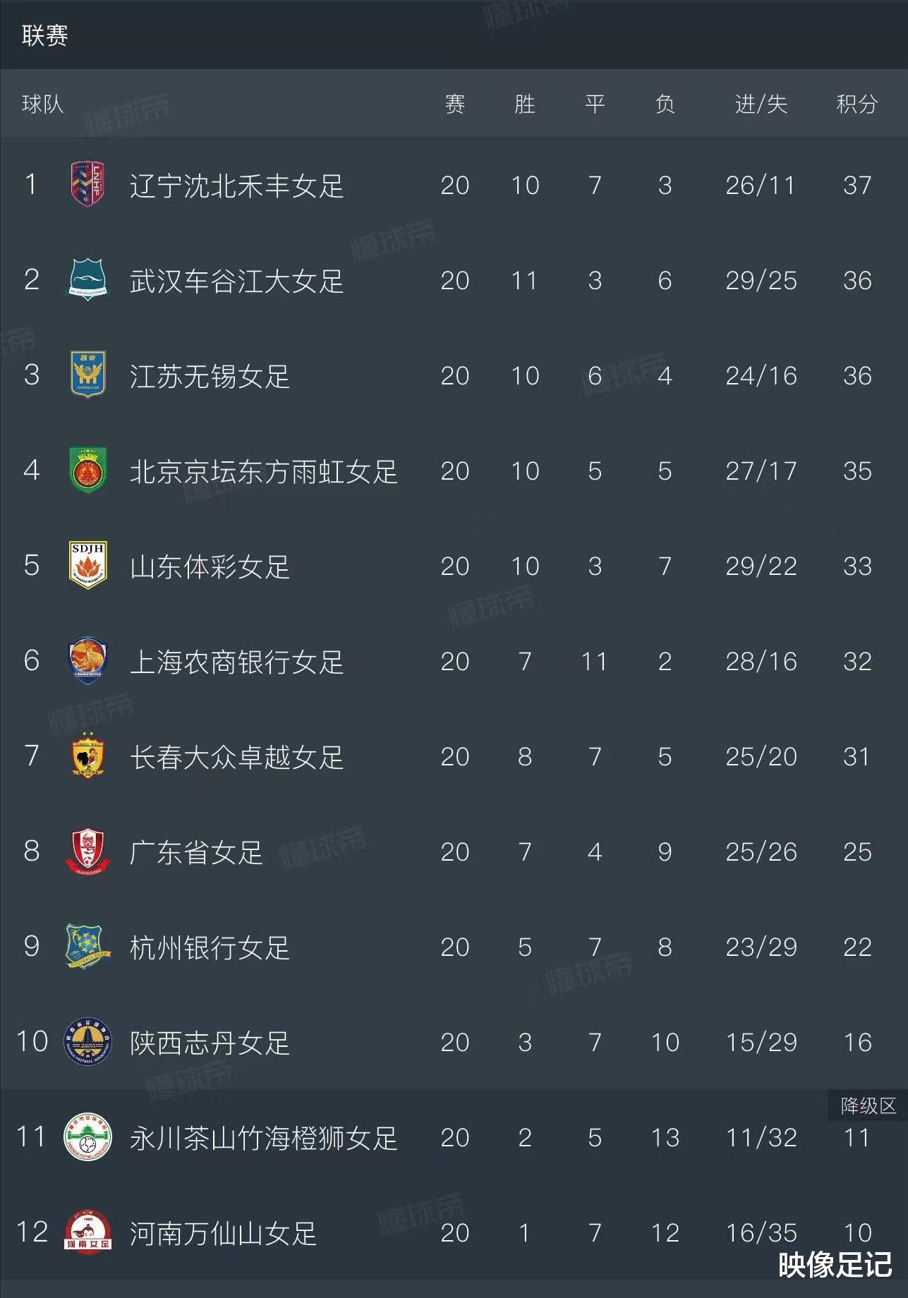The width and height of the screenshot is (908, 1298).
Task: Click the 长春大众卓越女足 club crest
Action: pyautogui.click(x=87, y=756)
